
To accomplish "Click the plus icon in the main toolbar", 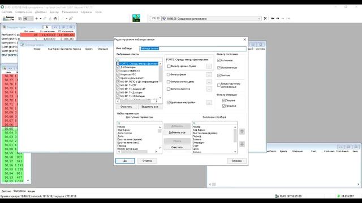I will (36, 19).
